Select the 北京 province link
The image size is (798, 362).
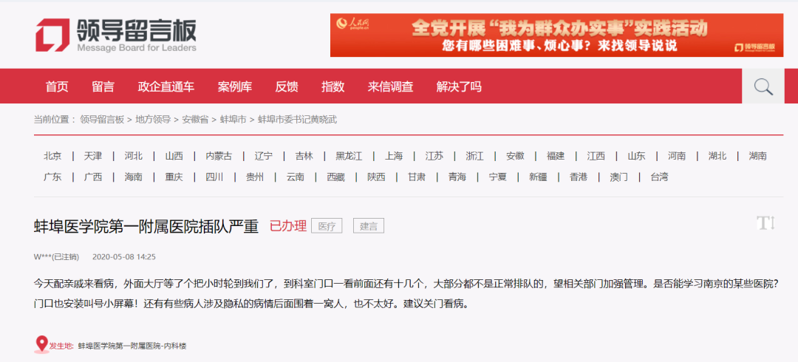pyautogui.click(x=52, y=156)
